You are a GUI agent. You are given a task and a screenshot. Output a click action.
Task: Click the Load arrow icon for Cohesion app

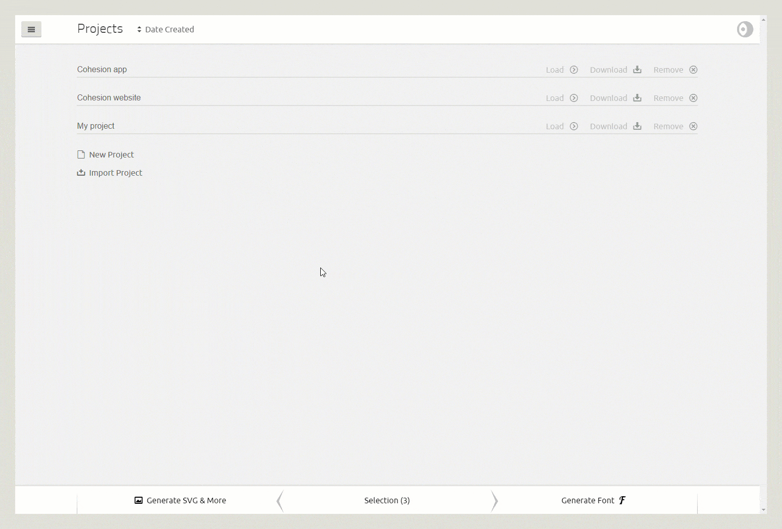(x=574, y=70)
